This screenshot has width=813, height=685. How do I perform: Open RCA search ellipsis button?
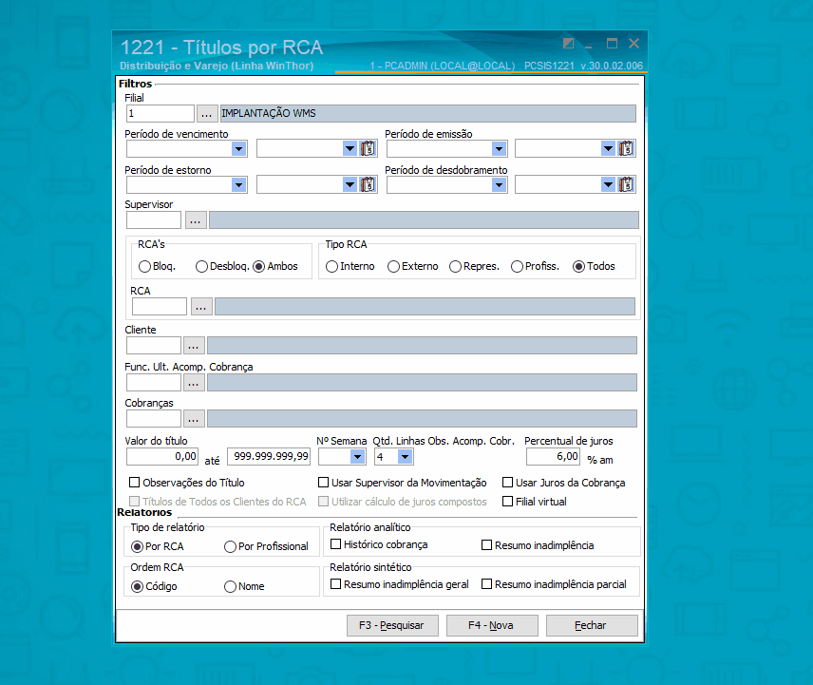point(201,307)
